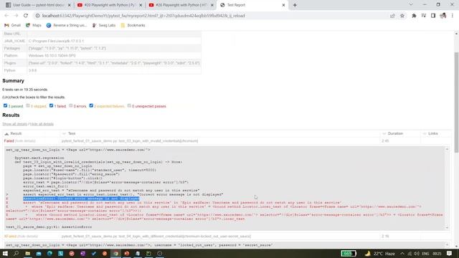Open the Swag Labs bookmark

point(104,26)
